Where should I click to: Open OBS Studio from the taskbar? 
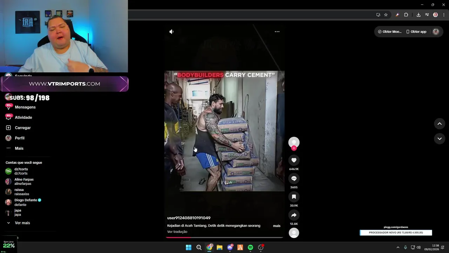261,247
